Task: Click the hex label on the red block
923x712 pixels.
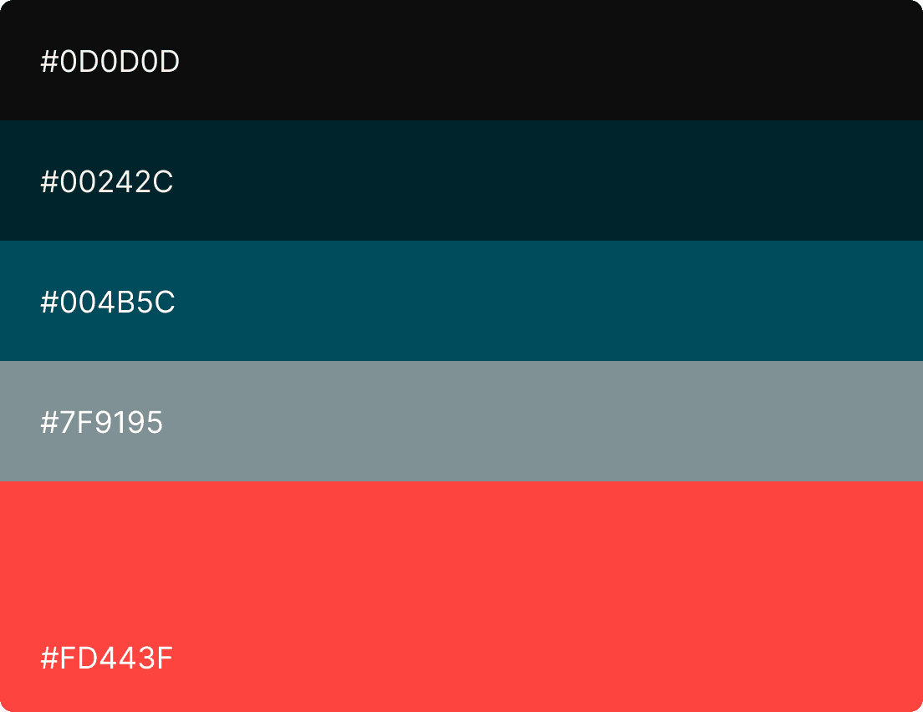Action: [106, 659]
